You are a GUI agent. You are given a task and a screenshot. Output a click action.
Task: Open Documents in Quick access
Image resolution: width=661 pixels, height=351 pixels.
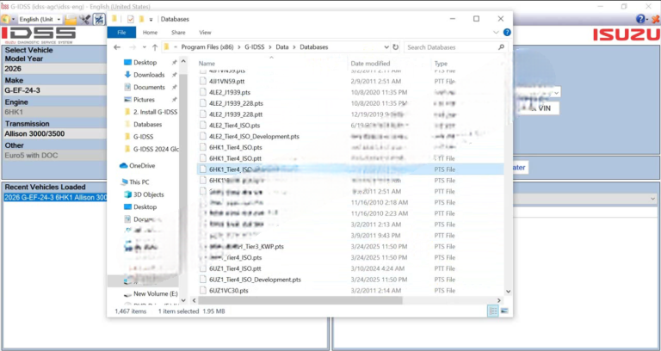[149, 87]
